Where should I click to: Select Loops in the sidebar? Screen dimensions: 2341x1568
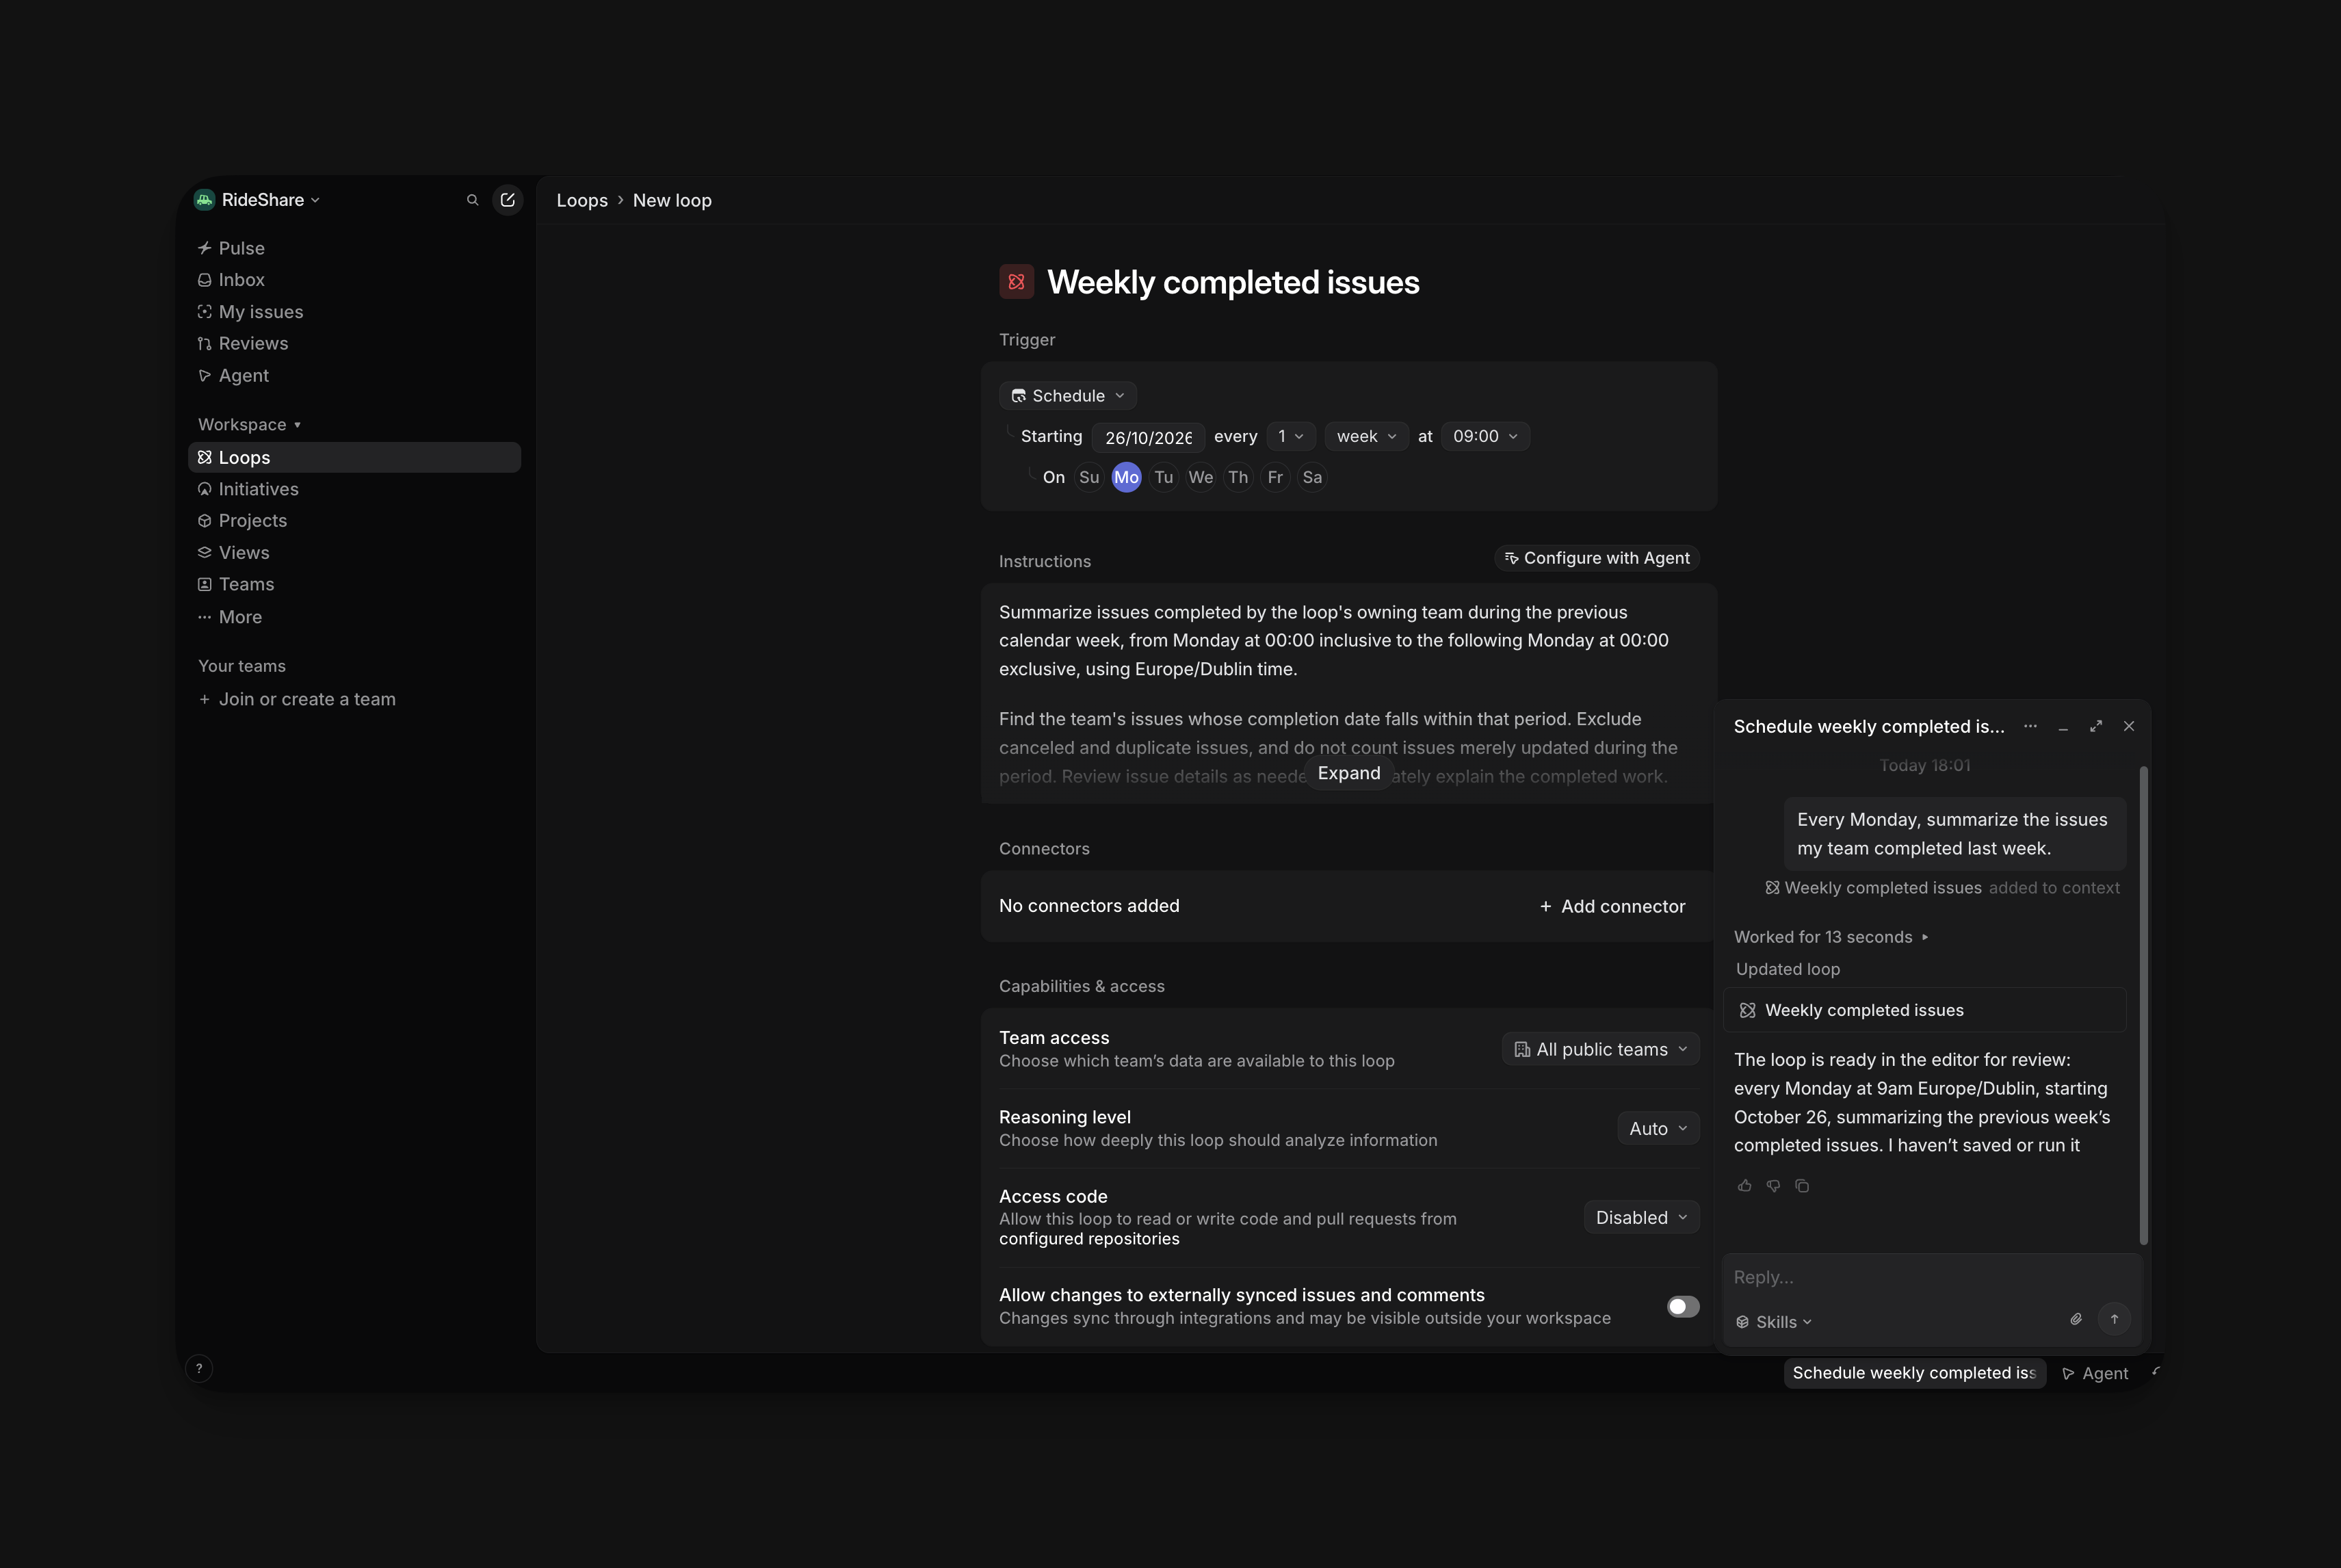pyautogui.click(x=354, y=457)
